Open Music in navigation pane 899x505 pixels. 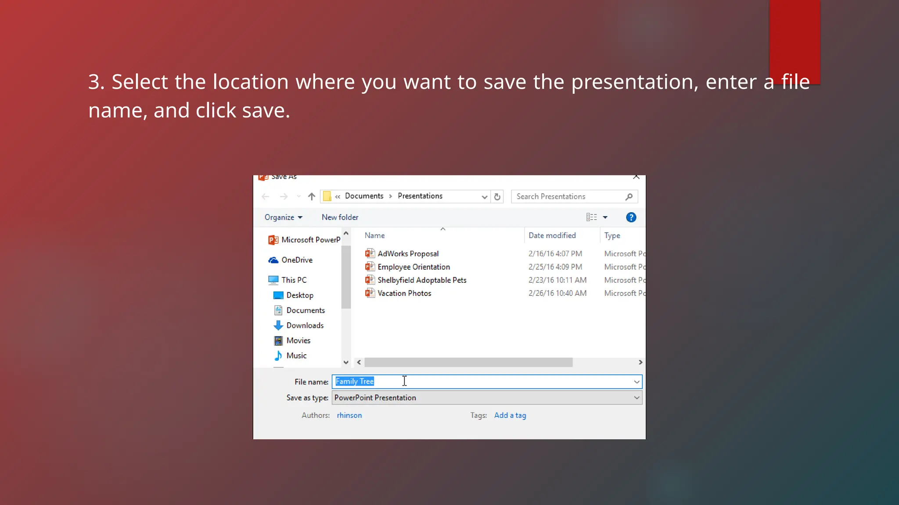[x=290, y=356]
